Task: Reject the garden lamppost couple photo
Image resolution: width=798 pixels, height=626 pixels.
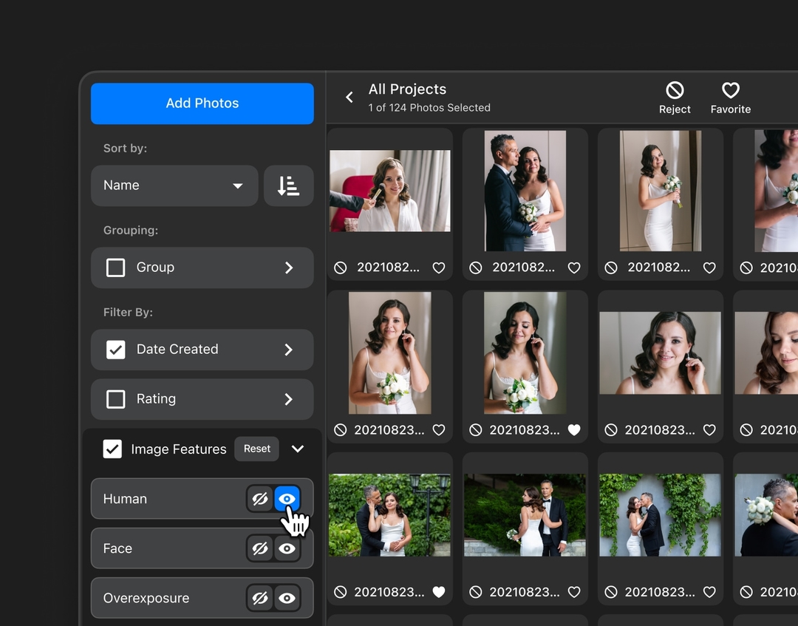Action: click(340, 592)
